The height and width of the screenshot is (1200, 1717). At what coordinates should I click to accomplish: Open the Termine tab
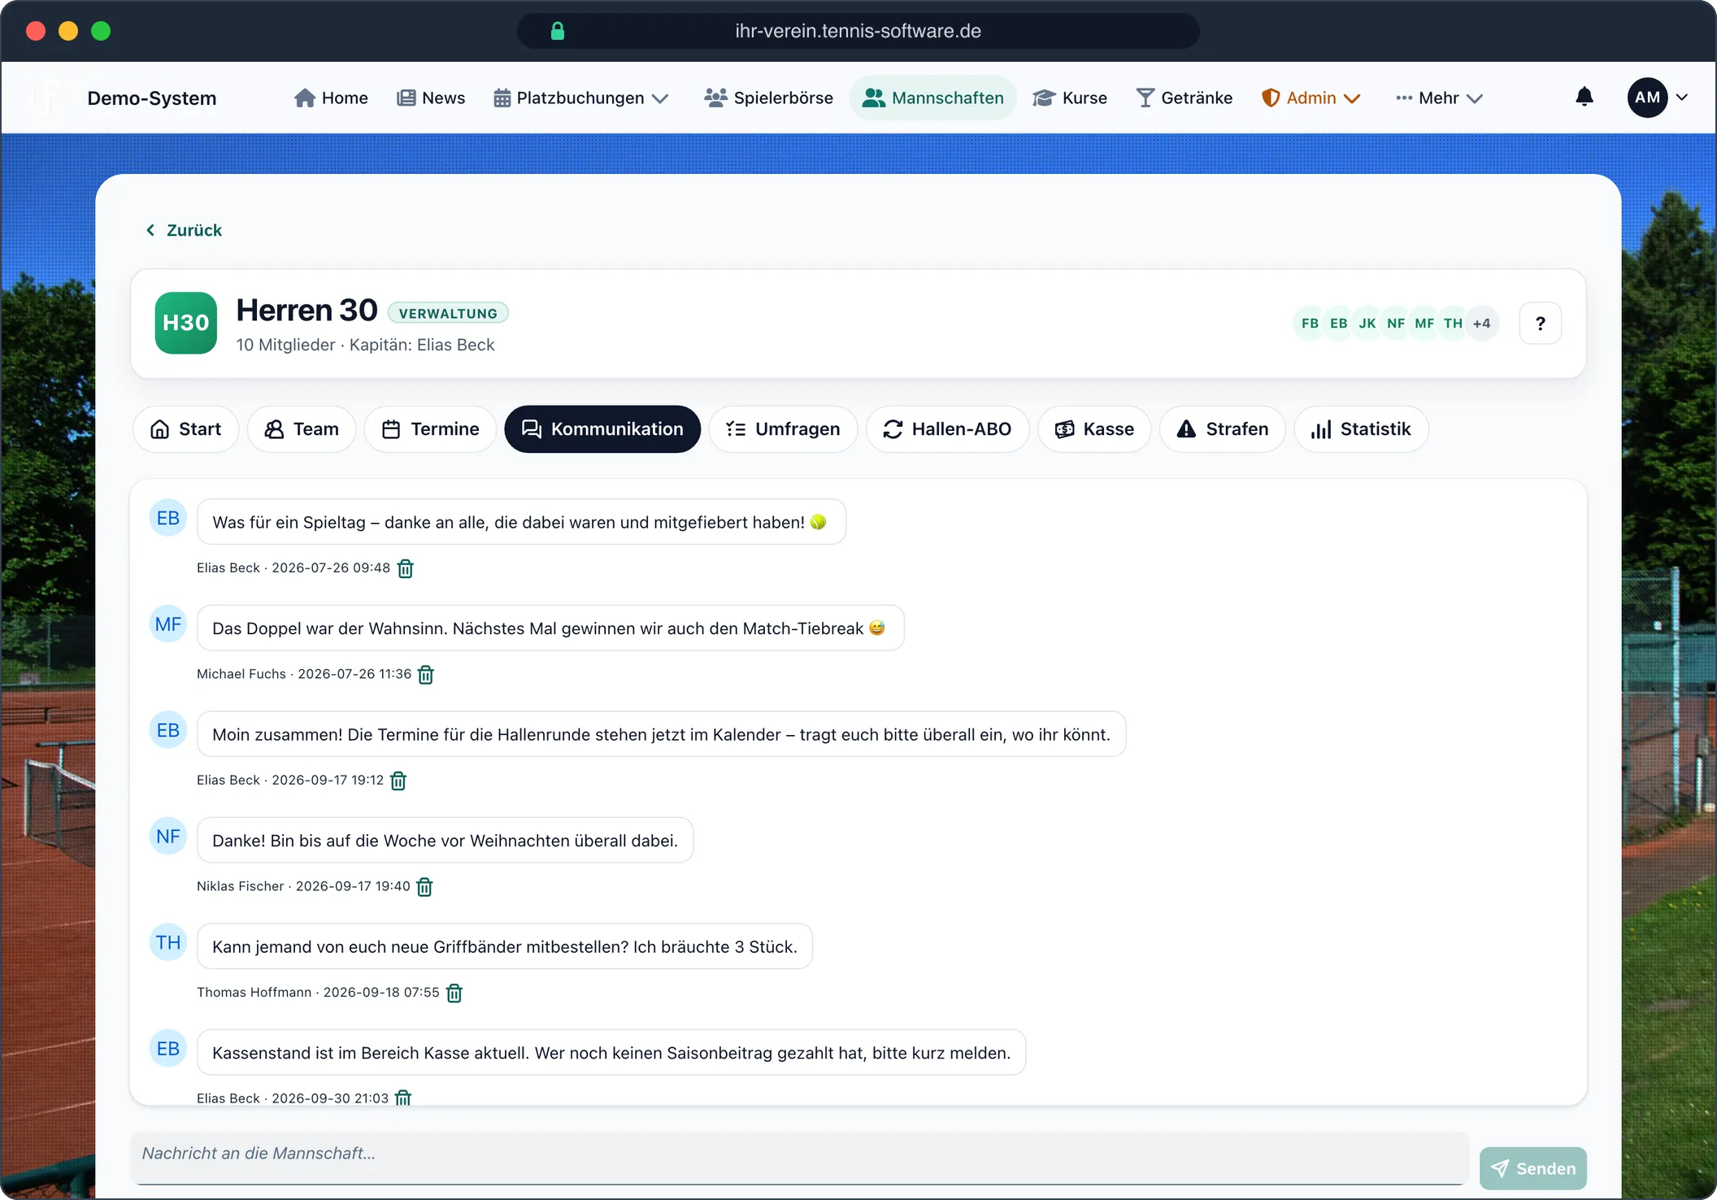coord(430,429)
